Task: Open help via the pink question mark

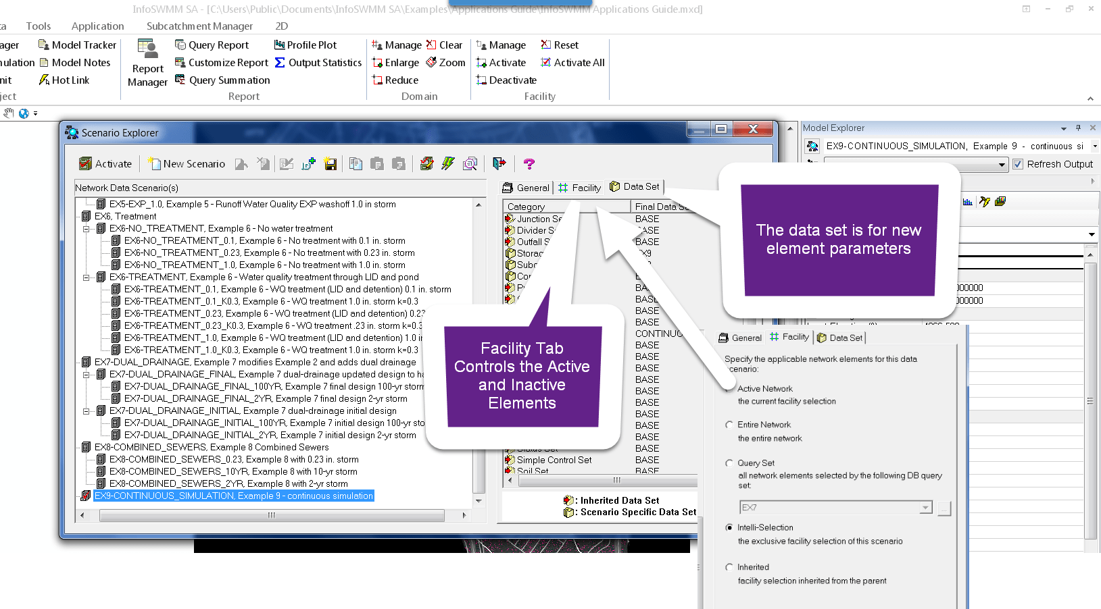Action: [x=529, y=163]
